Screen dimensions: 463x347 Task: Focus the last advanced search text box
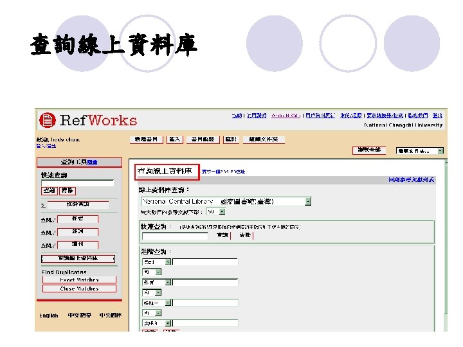[x=205, y=323]
